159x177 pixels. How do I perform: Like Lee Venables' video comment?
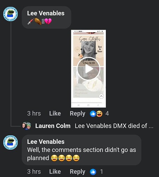(x=55, y=114)
